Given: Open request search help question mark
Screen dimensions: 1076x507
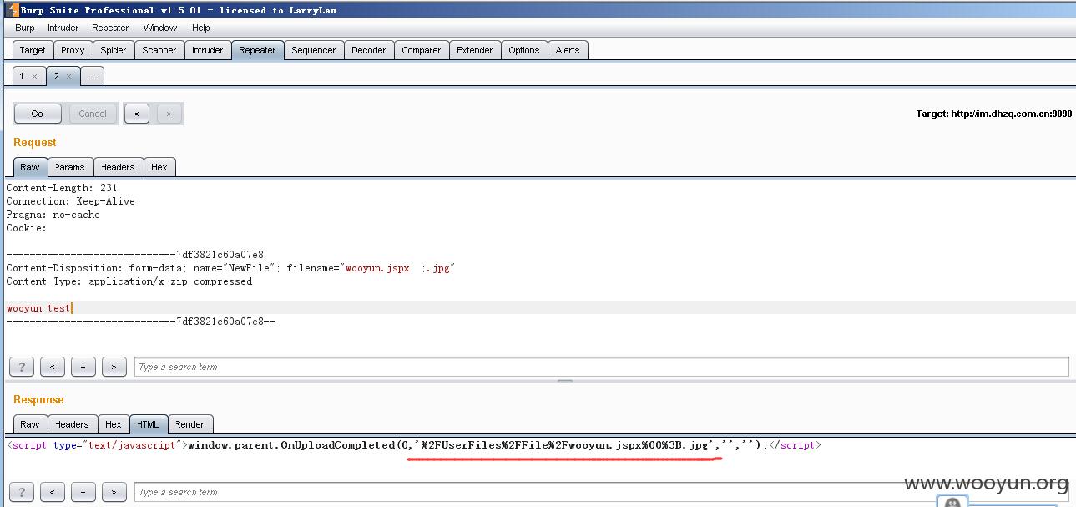Looking at the screenshot, I should coord(21,367).
